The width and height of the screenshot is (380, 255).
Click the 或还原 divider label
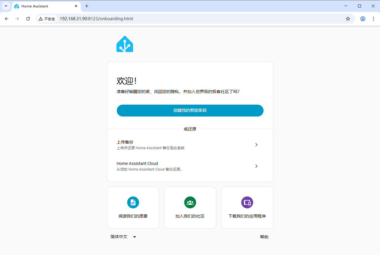pyautogui.click(x=190, y=129)
